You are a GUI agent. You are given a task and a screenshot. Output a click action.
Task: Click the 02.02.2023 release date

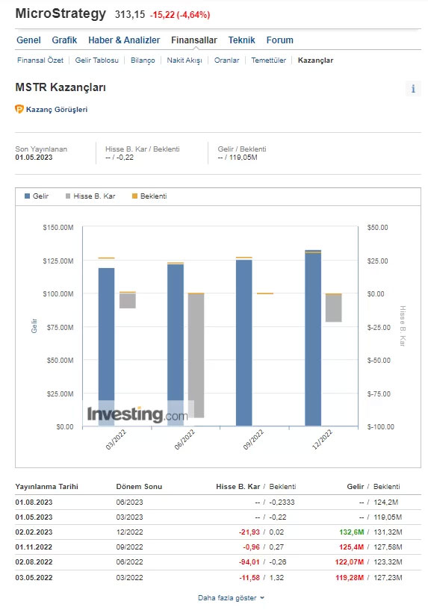pos(34,532)
